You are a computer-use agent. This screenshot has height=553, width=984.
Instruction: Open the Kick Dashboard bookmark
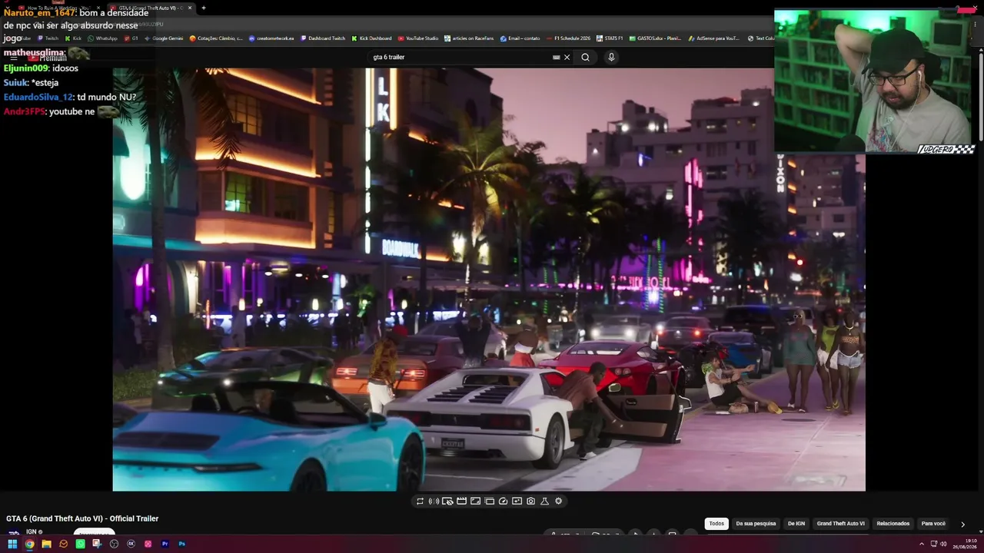click(x=371, y=38)
